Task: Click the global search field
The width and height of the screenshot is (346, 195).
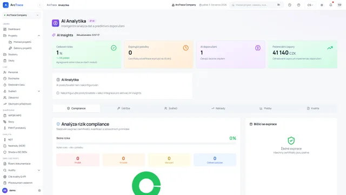Action: coord(256,5)
